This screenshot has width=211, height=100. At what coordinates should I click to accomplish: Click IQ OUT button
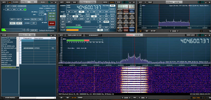[x=113, y=9]
